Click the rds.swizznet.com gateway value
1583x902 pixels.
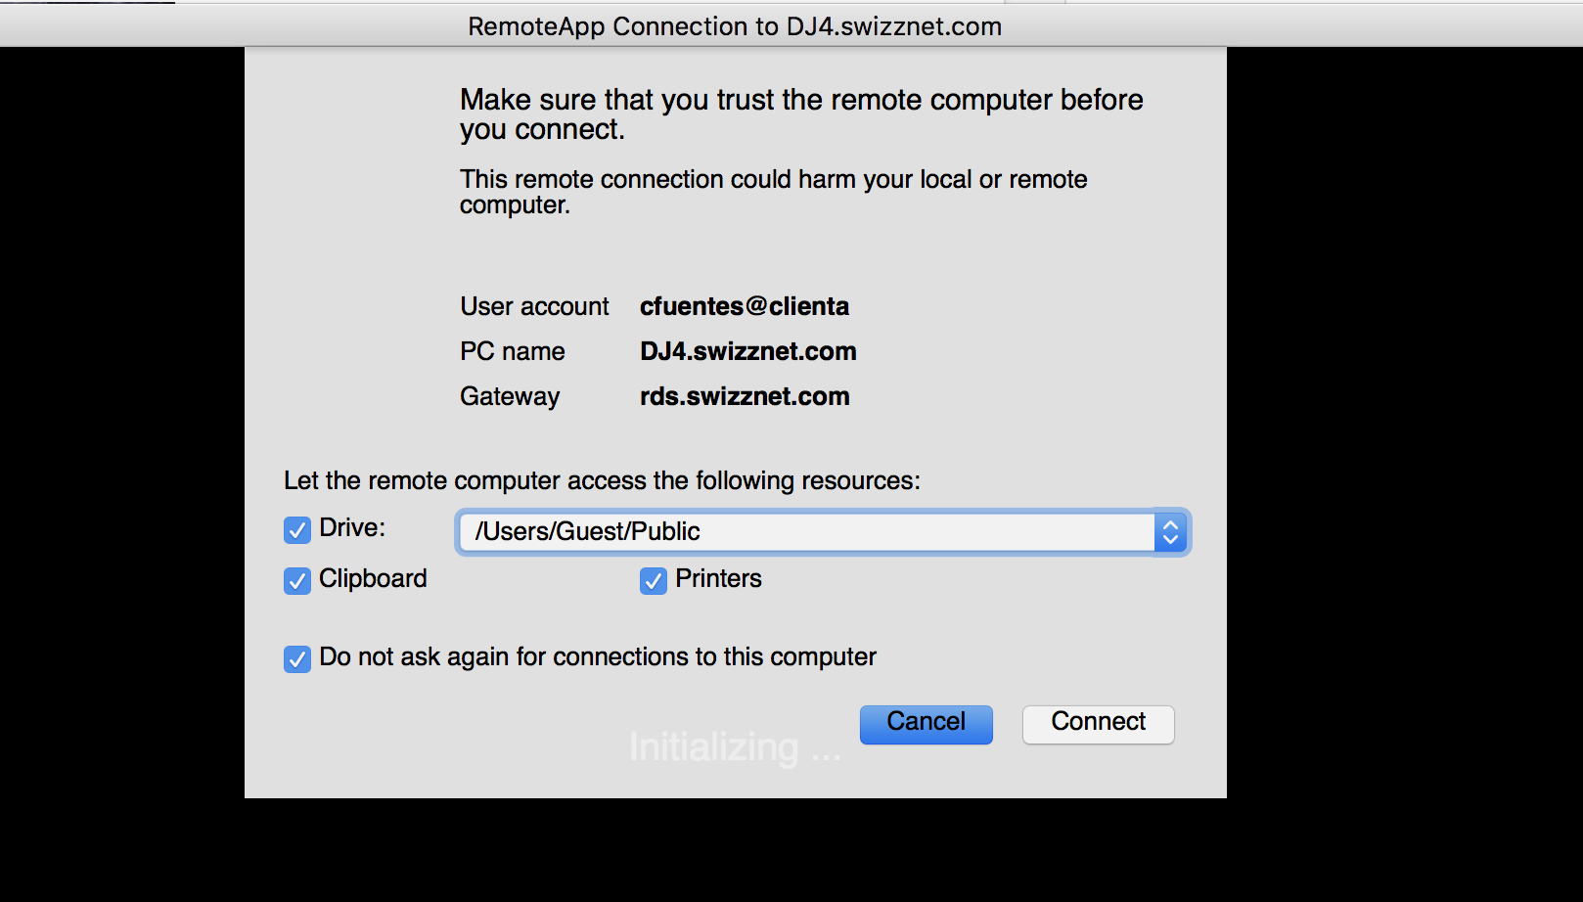point(745,396)
